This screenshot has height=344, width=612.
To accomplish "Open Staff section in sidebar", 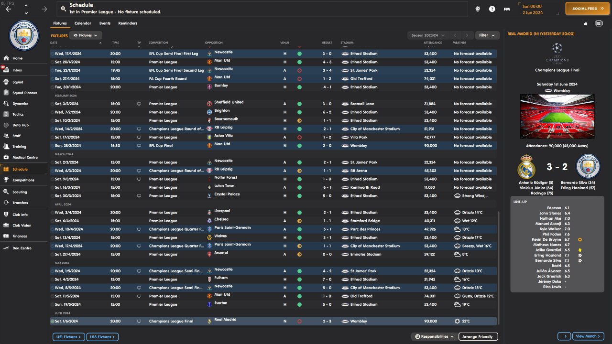I will 17,136.
